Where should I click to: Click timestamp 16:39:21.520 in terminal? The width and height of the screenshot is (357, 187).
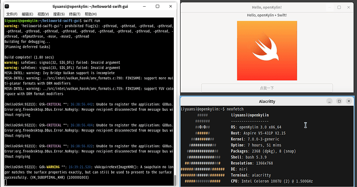point(80,167)
